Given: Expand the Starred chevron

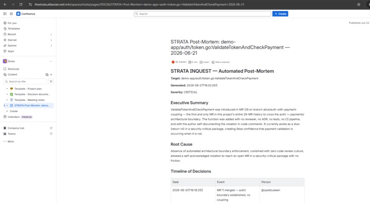Looking at the screenshot, I should [51, 40].
